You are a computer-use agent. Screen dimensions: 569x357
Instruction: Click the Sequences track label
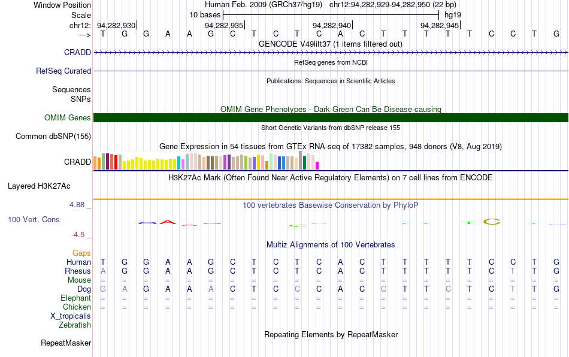tap(71, 89)
